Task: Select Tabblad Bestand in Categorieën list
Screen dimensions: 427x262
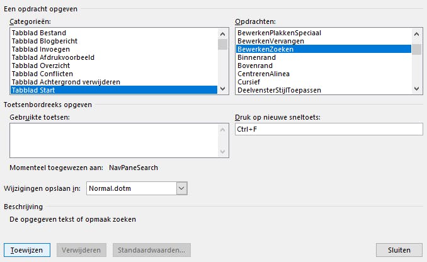Action: [x=39, y=33]
